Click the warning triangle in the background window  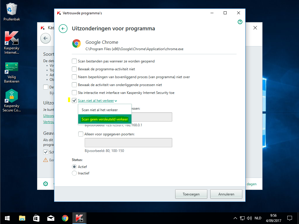pyautogui.click(x=46, y=160)
